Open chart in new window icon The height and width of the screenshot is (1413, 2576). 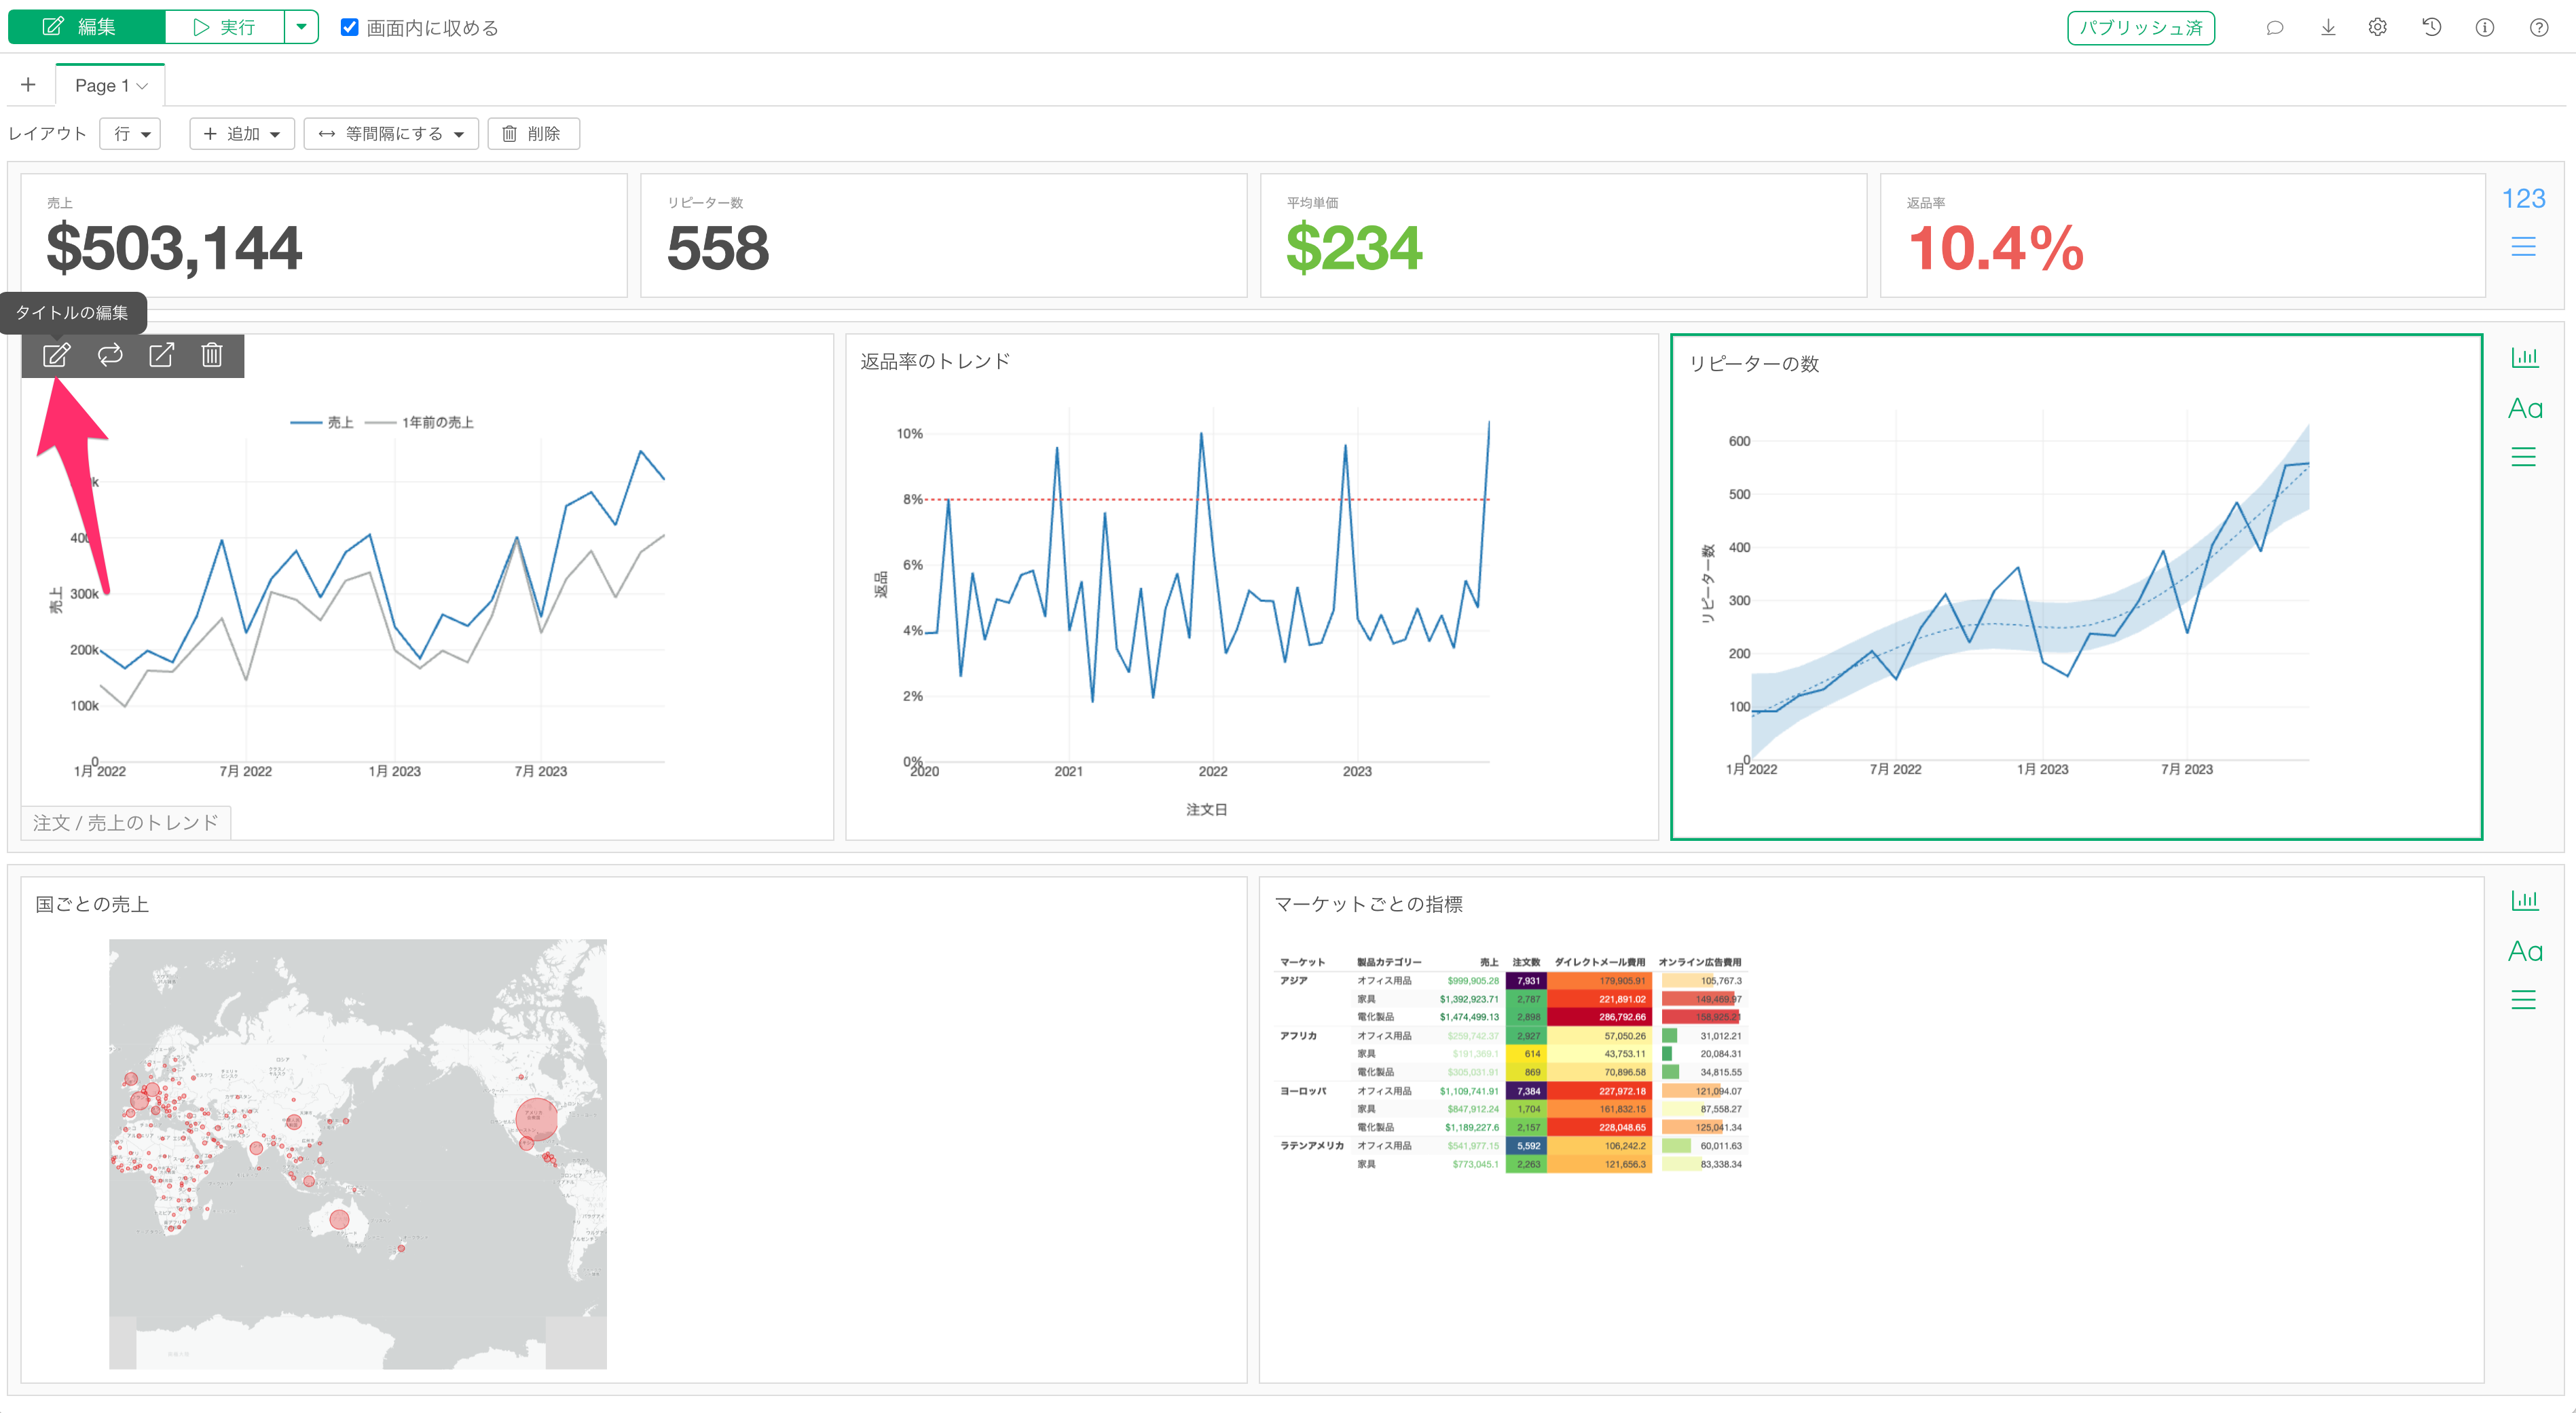[161, 355]
